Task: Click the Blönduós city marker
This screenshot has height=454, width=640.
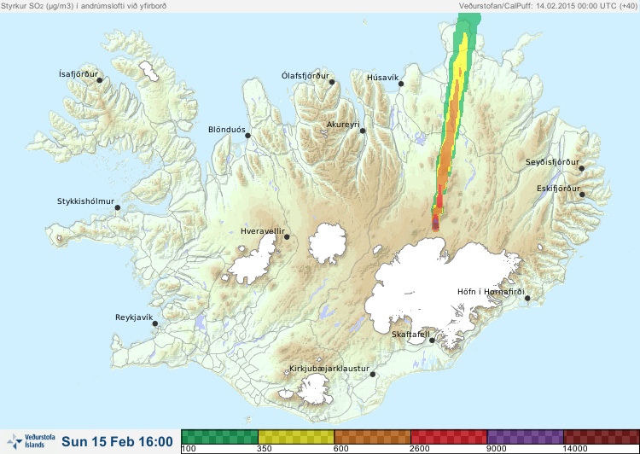Action: [x=247, y=136]
